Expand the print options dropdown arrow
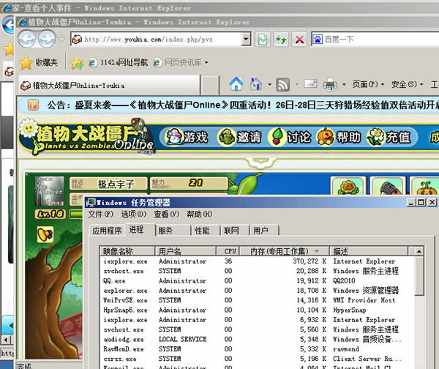Viewport: 439px width, 369px height. coord(344,84)
